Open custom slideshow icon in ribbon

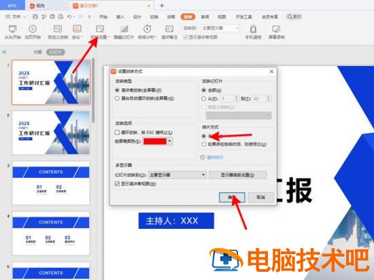coord(58,29)
